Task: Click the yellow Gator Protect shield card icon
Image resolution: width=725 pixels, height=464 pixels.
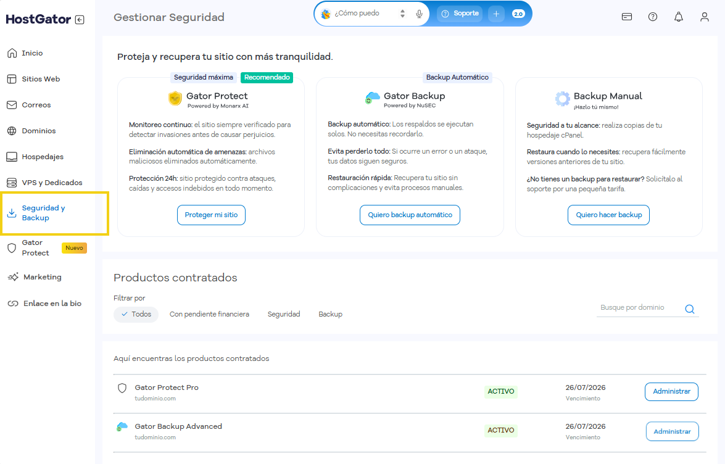Action: coord(175,99)
